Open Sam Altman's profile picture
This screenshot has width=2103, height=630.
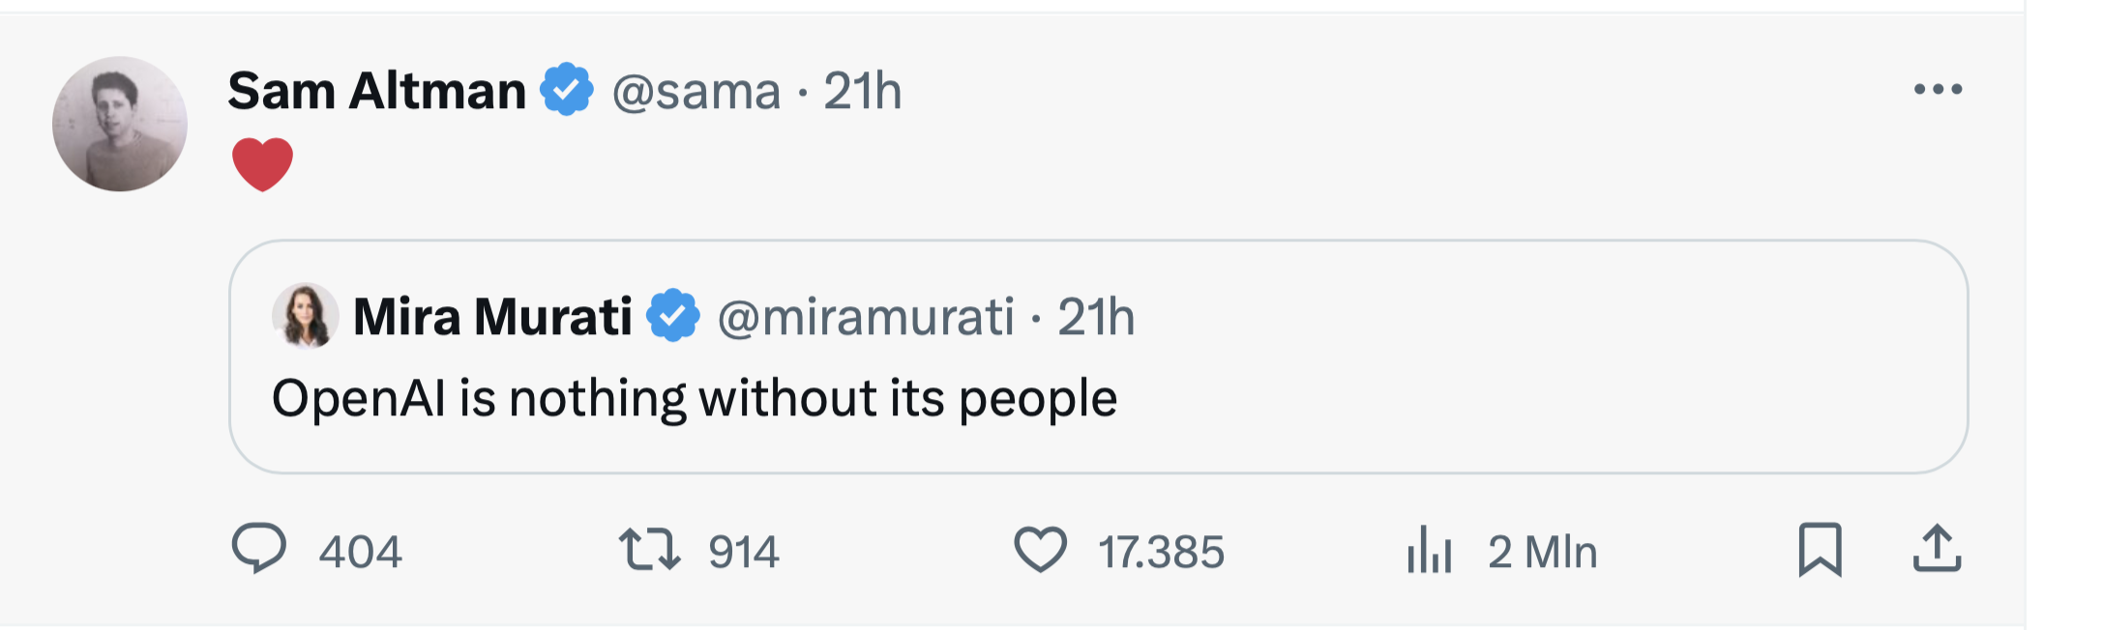click(120, 124)
